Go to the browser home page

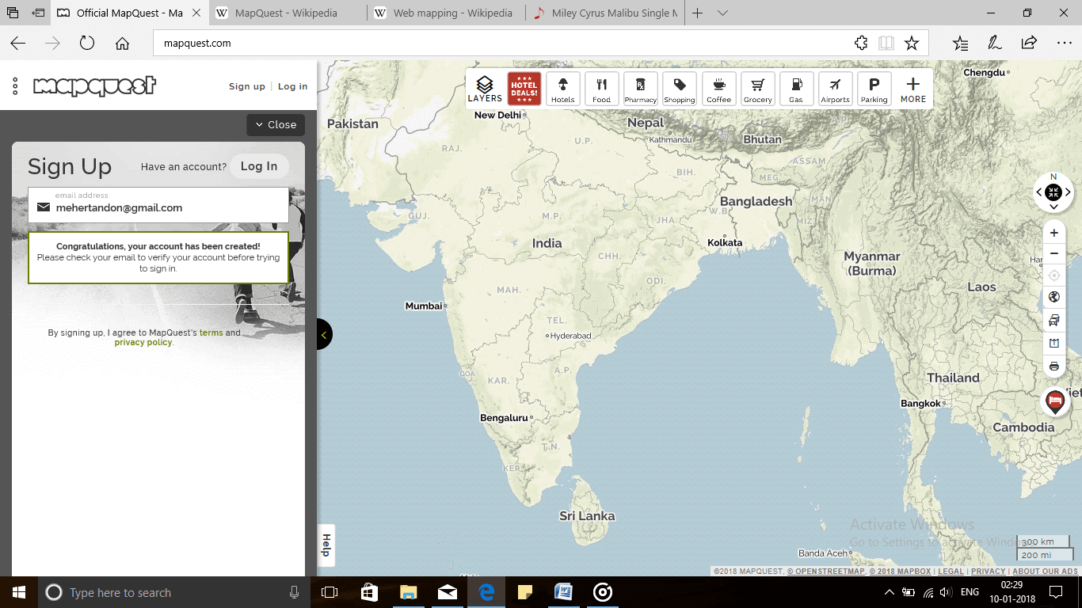(122, 44)
